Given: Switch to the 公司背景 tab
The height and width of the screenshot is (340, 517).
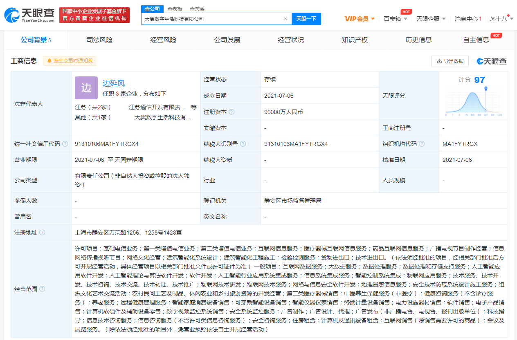Looking at the screenshot, I should tap(36, 40).
